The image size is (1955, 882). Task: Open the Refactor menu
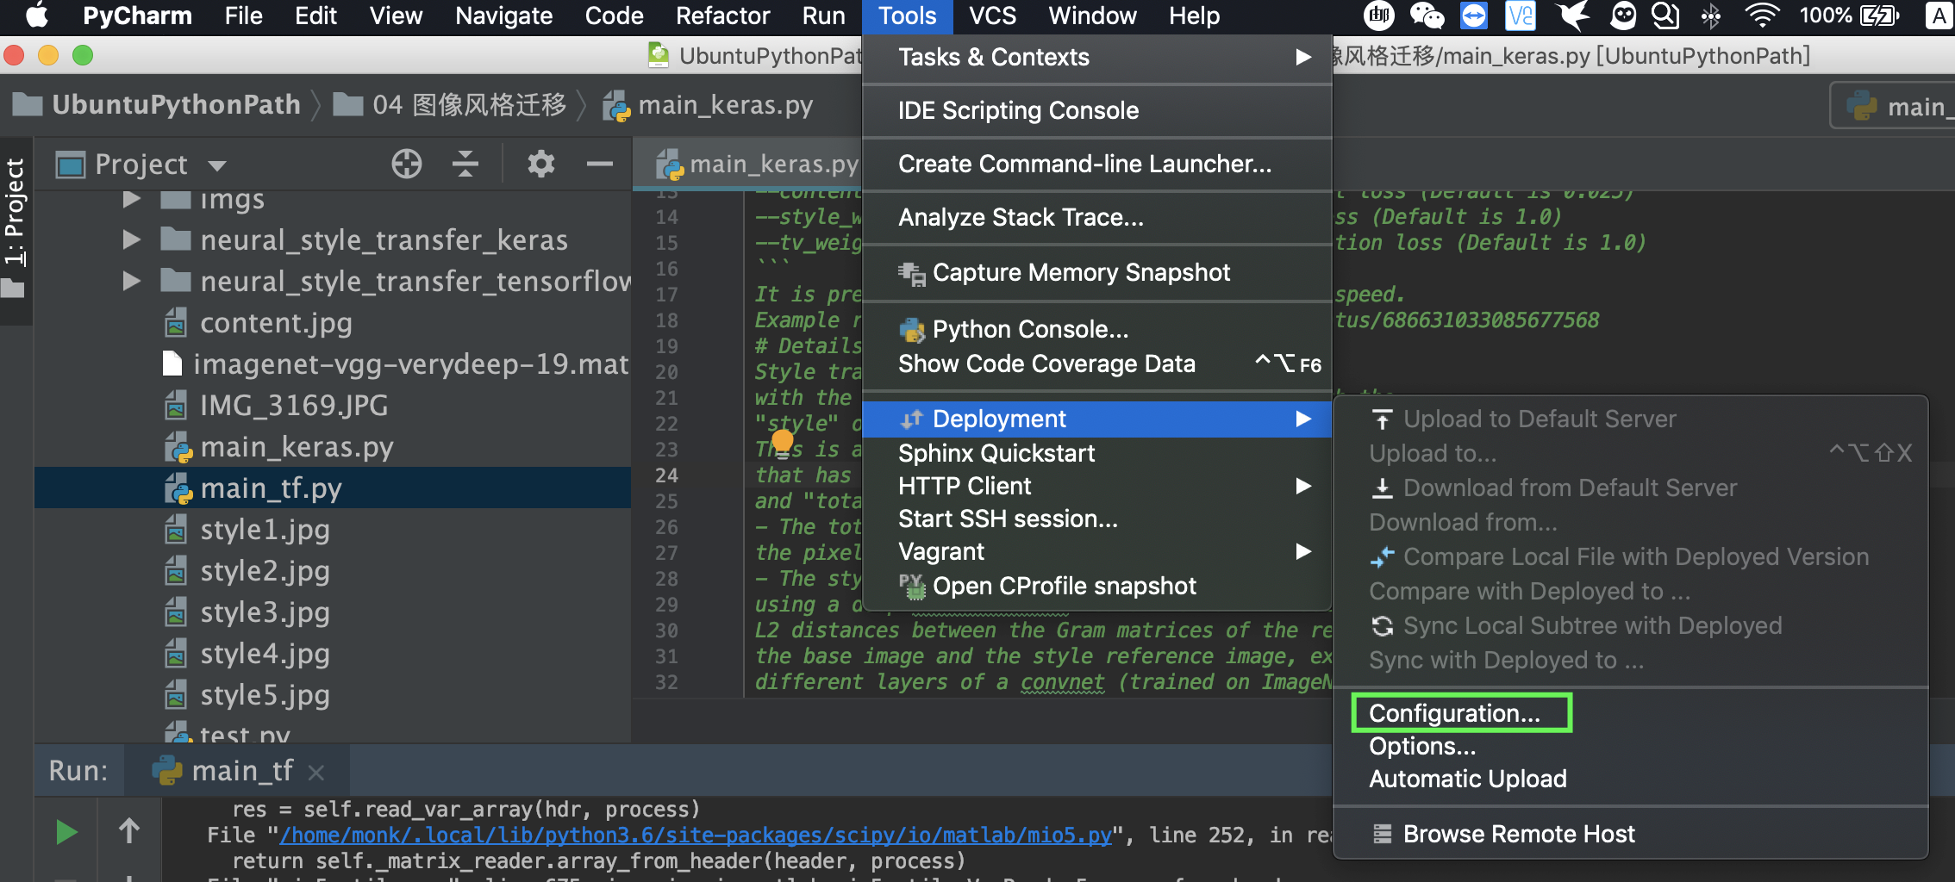pos(723,16)
